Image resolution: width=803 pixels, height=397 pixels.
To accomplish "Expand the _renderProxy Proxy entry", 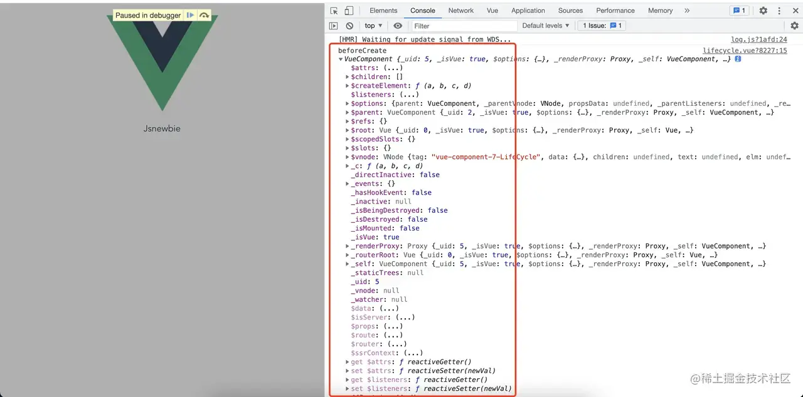I will click(348, 246).
